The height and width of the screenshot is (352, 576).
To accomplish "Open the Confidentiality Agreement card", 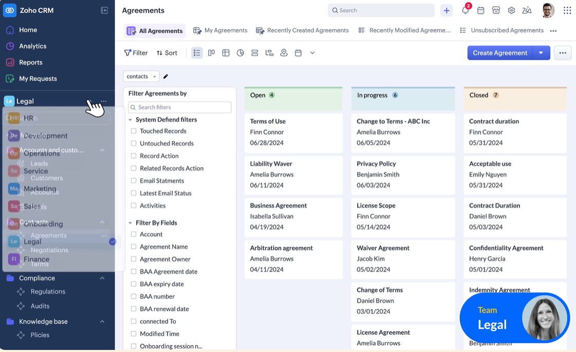I will point(515,258).
